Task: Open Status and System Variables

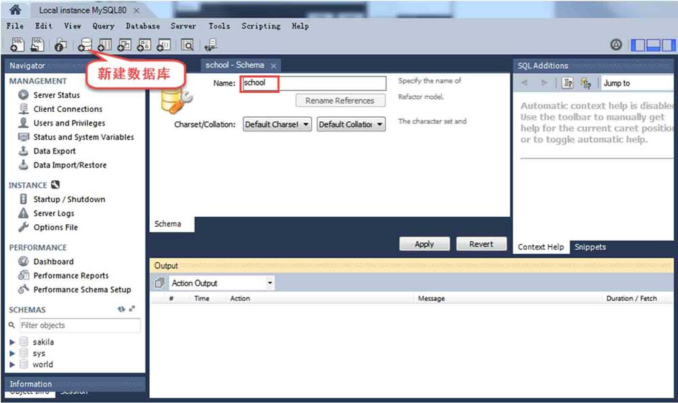Action: pos(83,137)
